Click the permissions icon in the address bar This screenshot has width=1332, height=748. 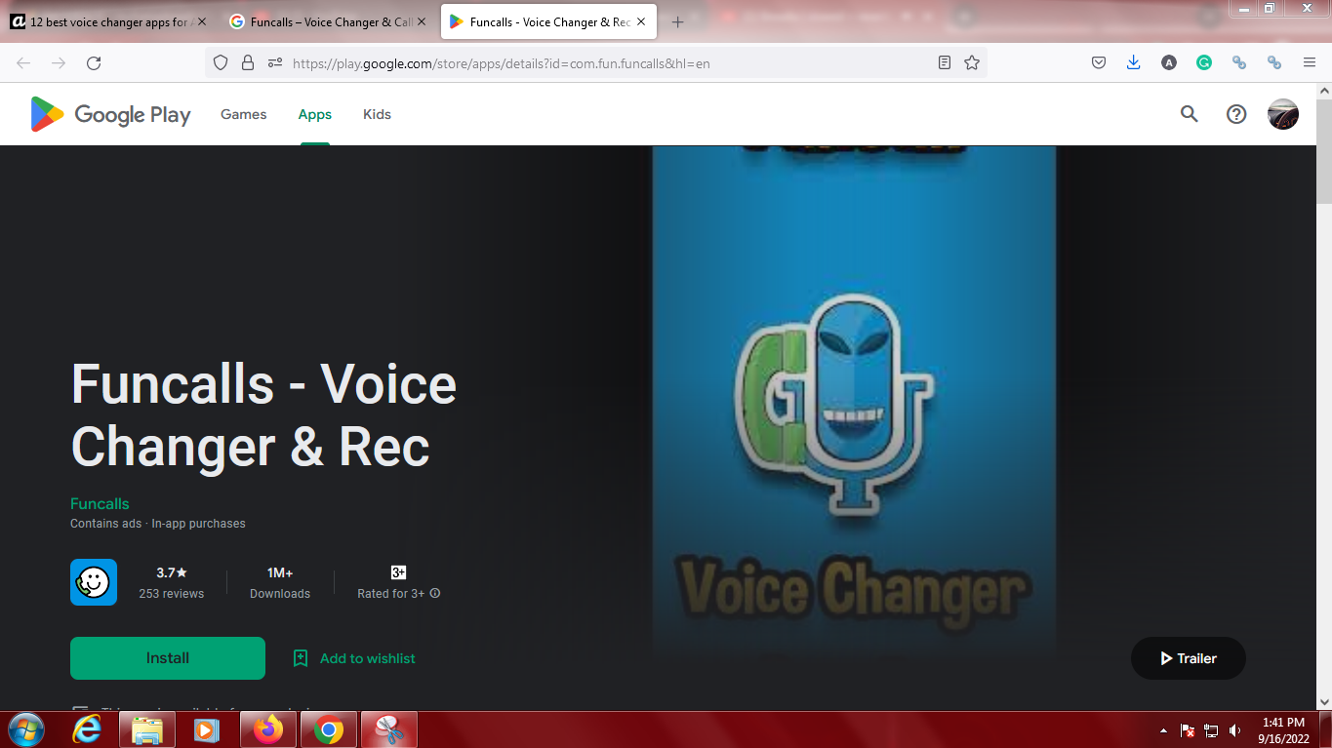(275, 62)
